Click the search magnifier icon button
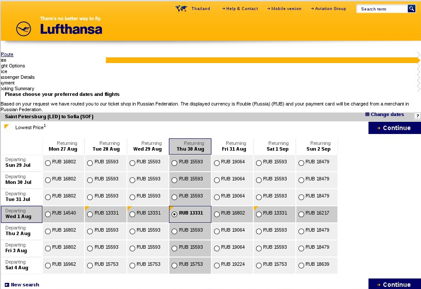This screenshot has width=421, height=289. click(x=411, y=9)
